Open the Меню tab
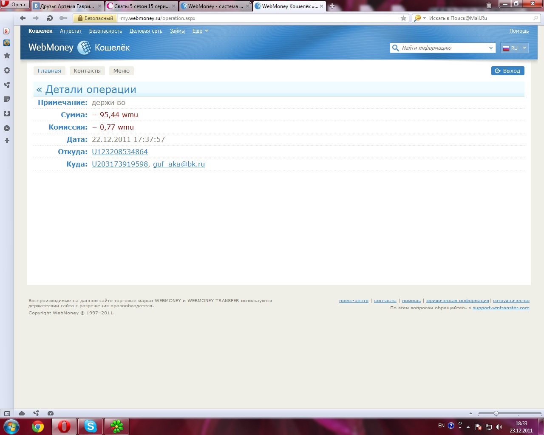 122,71
